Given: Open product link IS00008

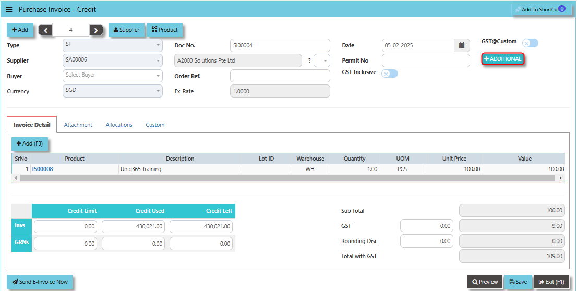Looking at the screenshot, I should (42, 169).
